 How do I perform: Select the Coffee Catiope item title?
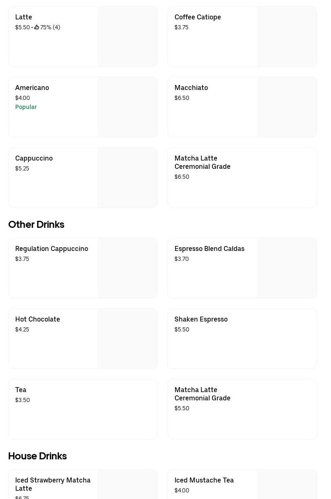click(x=198, y=17)
